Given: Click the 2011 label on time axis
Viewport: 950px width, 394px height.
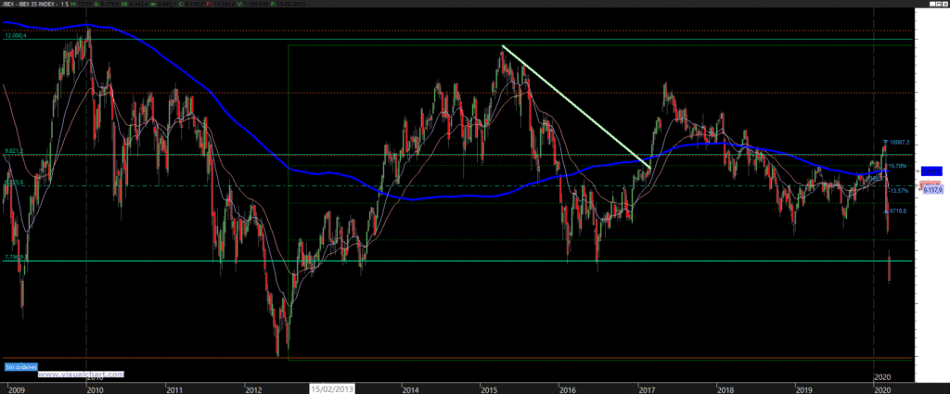Looking at the screenshot, I should coord(173,389).
